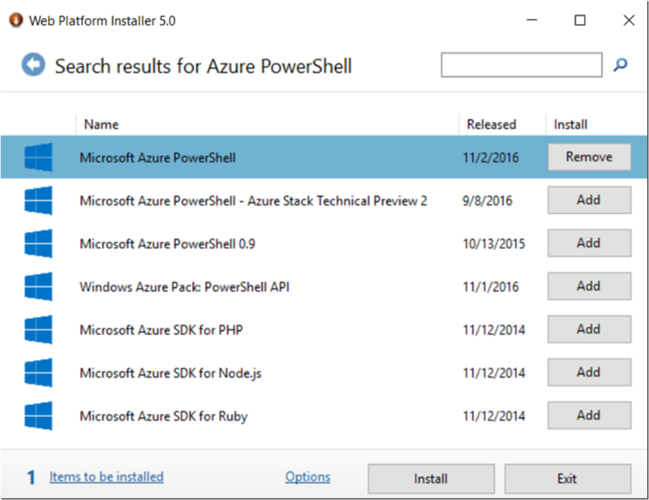Click the 11/1/2016 release date

(x=491, y=287)
